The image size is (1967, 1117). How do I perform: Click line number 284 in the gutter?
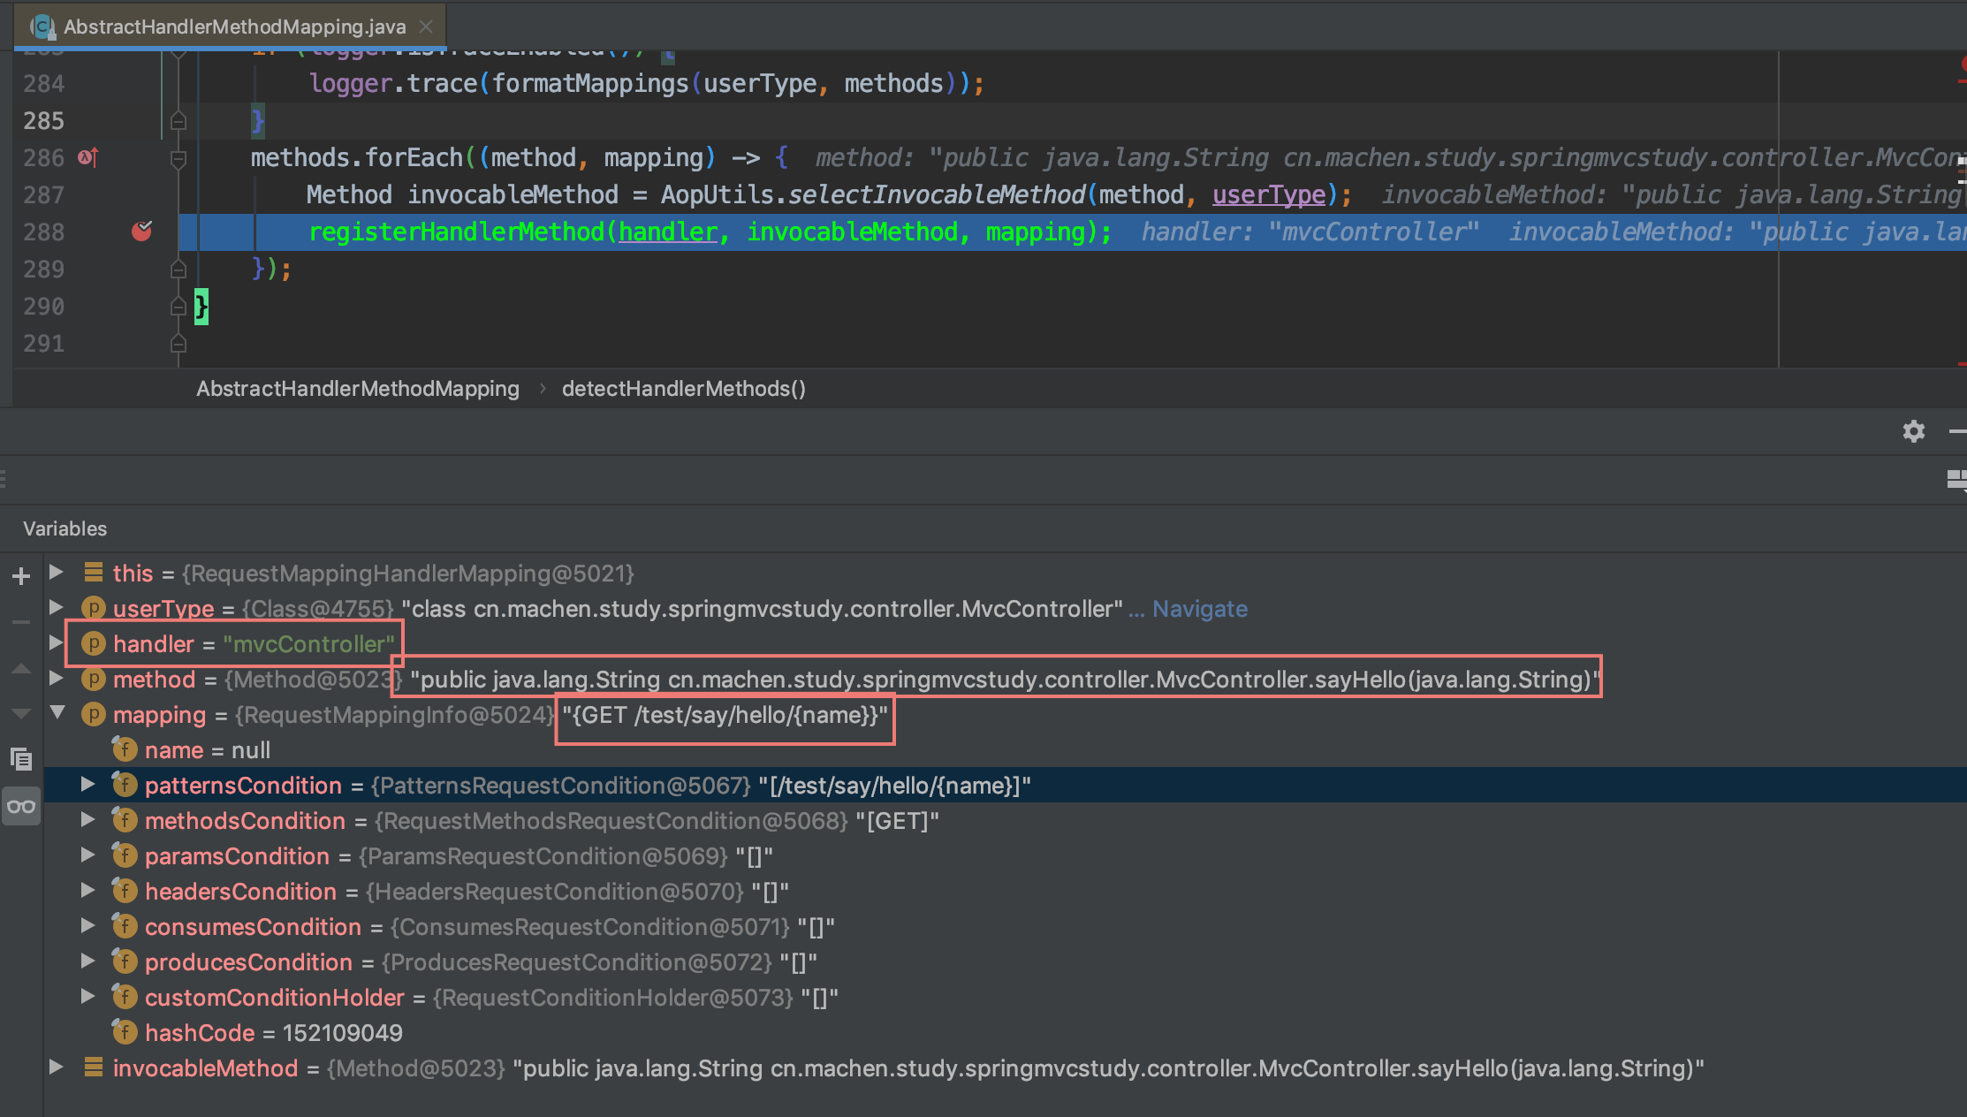[43, 84]
